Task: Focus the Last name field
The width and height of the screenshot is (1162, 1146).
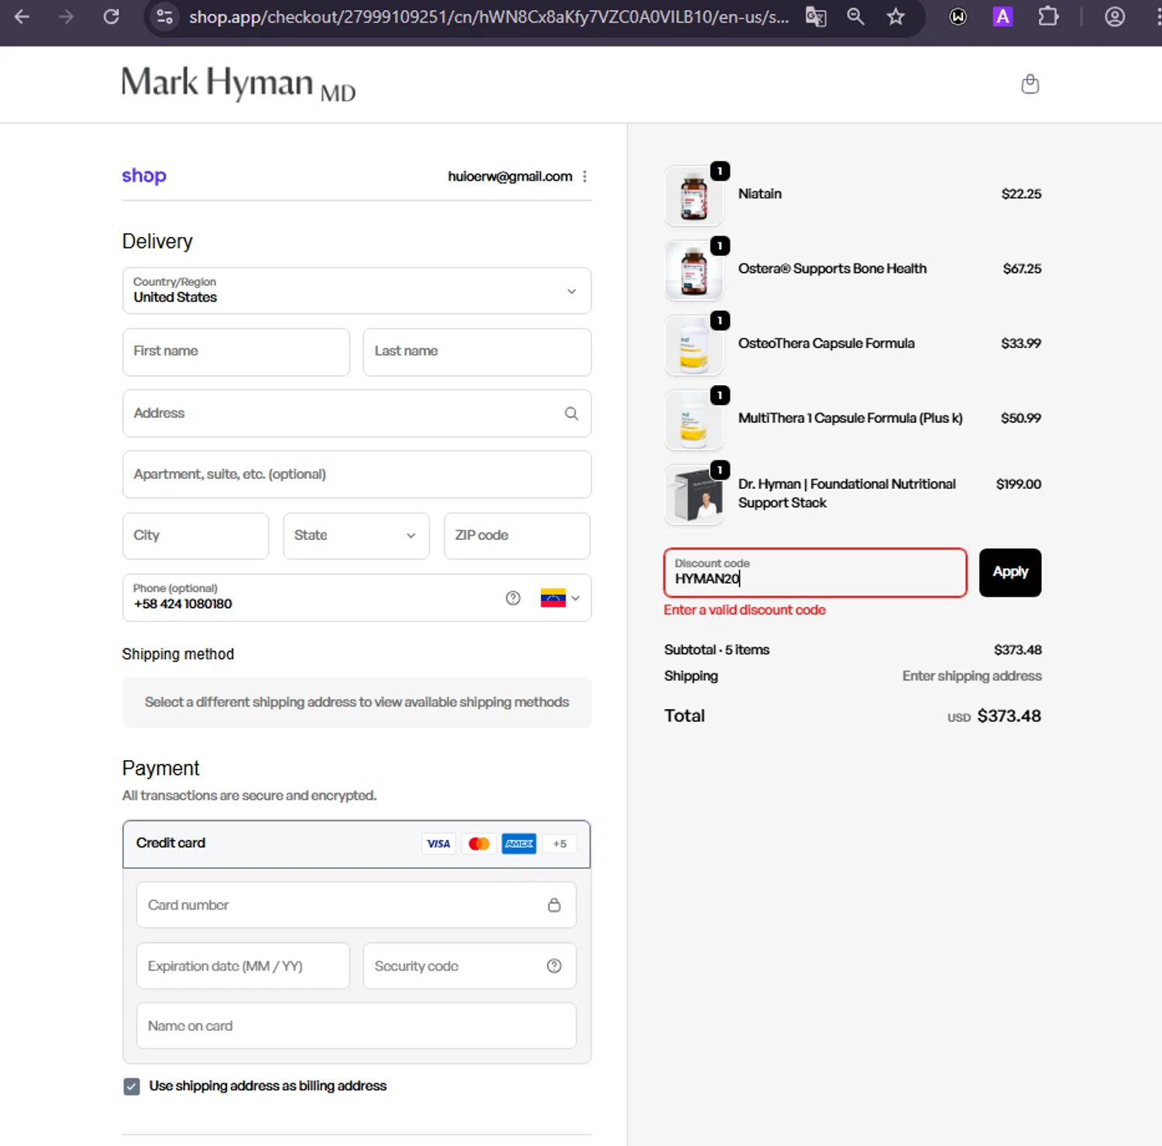Action: [x=477, y=352]
